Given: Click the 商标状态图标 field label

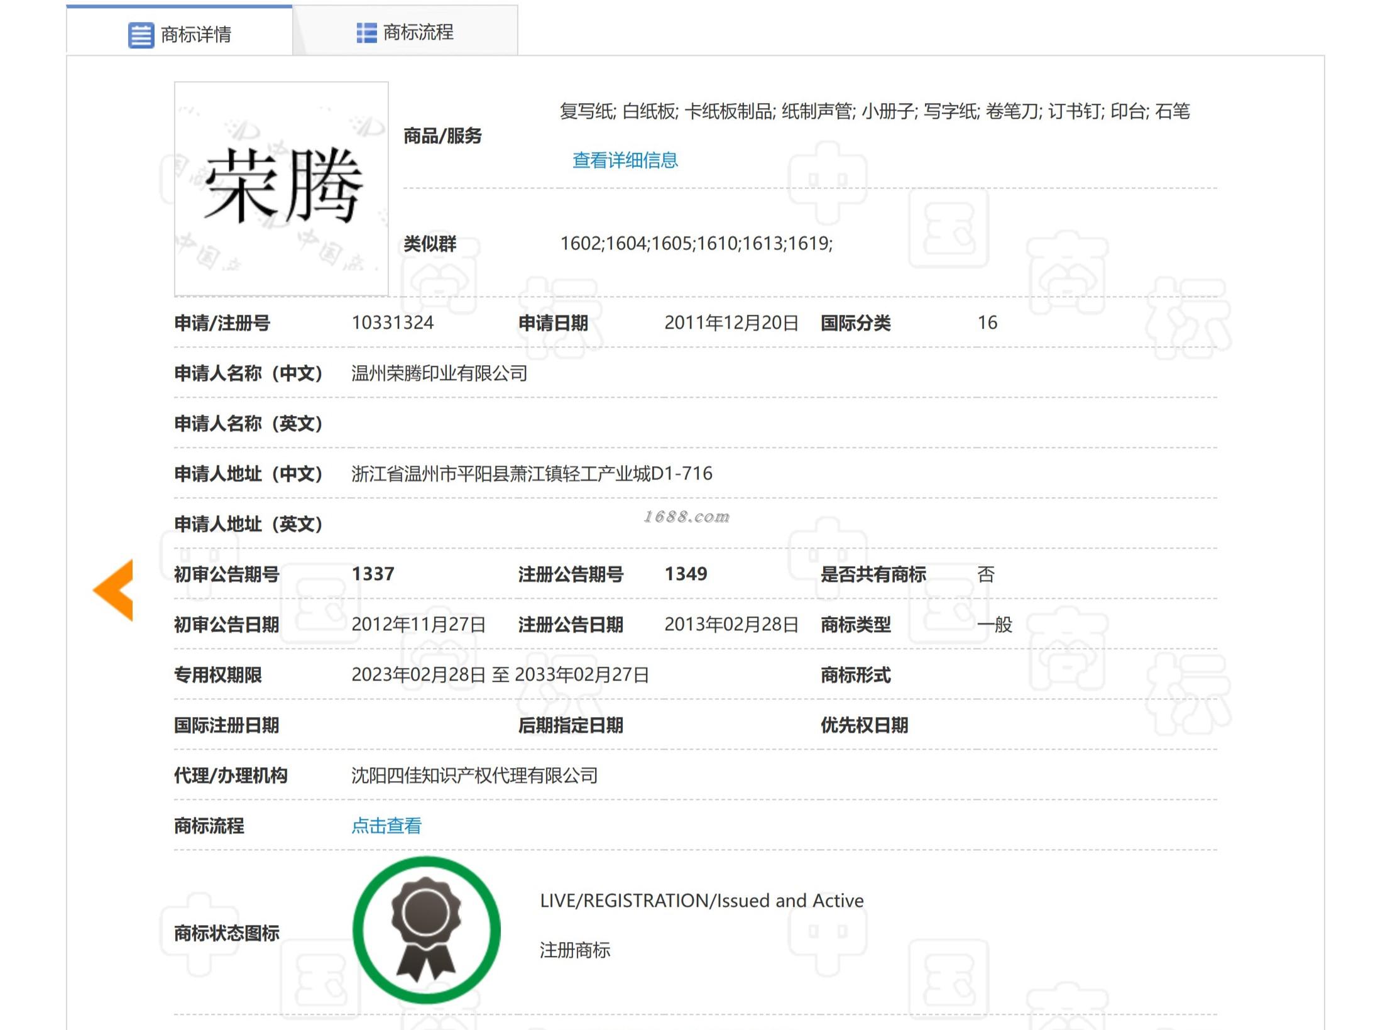Looking at the screenshot, I should (226, 933).
